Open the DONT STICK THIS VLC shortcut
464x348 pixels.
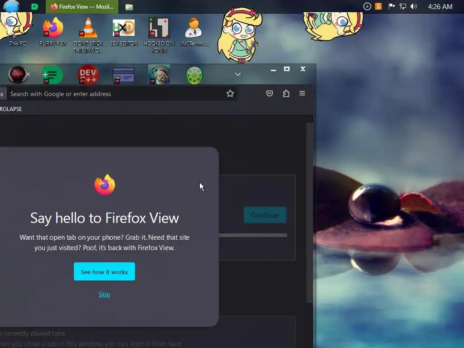88,35
